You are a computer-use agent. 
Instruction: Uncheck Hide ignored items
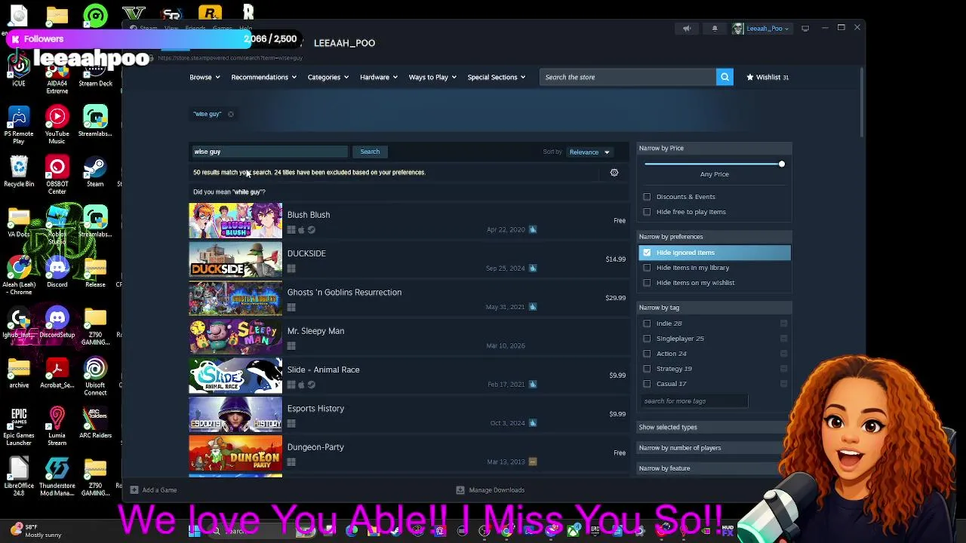pyautogui.click(x=647, y=253)
